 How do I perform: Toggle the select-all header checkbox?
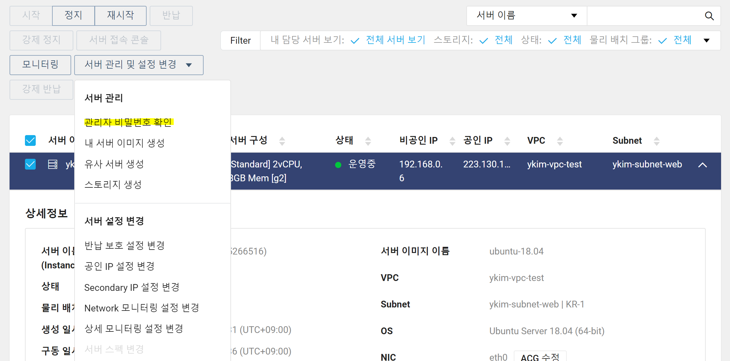30,140
